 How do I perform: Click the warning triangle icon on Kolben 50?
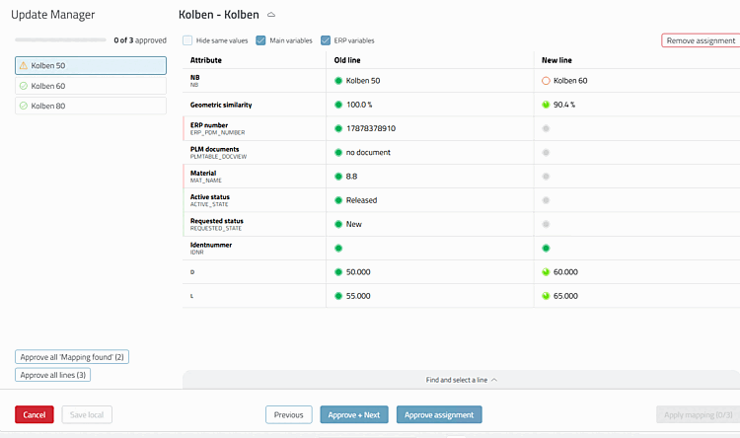[x=23, y=66]
